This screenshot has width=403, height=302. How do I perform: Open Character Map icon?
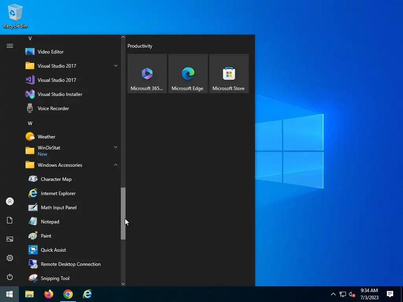click(x=33, y=179)
